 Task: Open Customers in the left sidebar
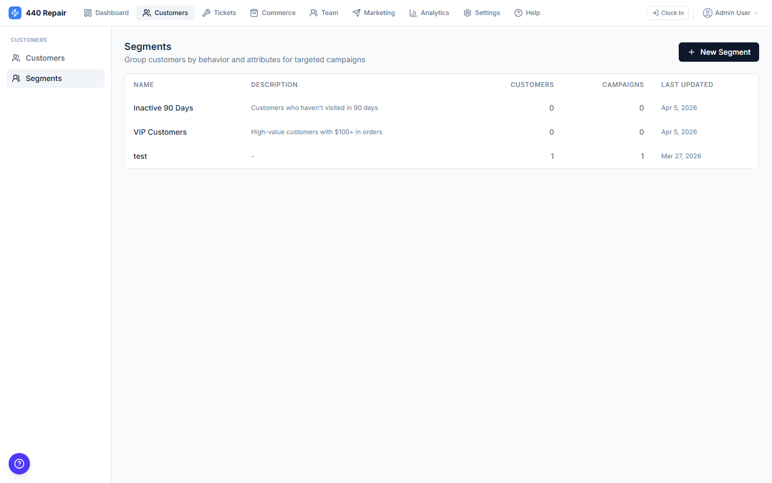(45, 58)
